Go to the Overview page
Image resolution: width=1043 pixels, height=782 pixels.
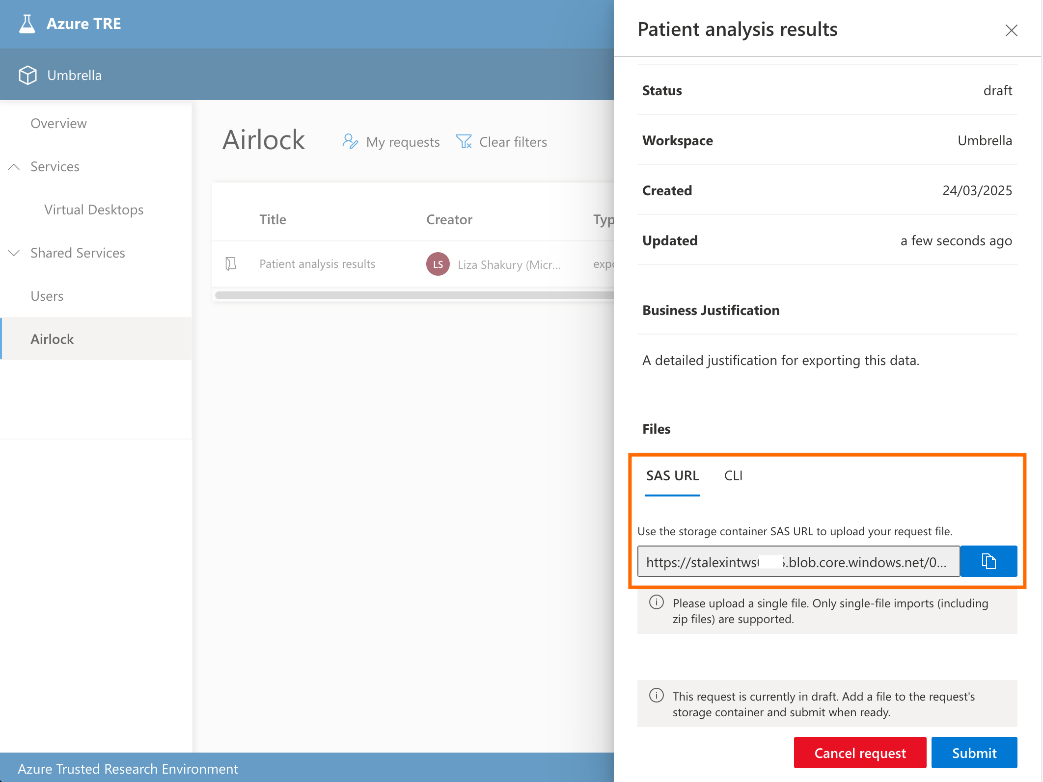[x=58, y=124]
